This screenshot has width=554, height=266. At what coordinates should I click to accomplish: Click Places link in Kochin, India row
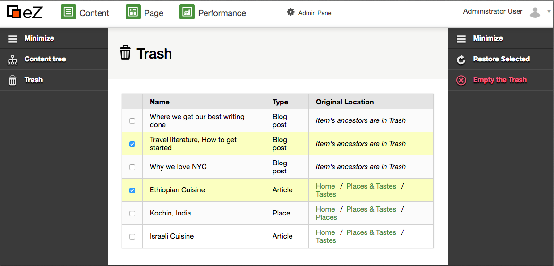click(x=326, y=218)
